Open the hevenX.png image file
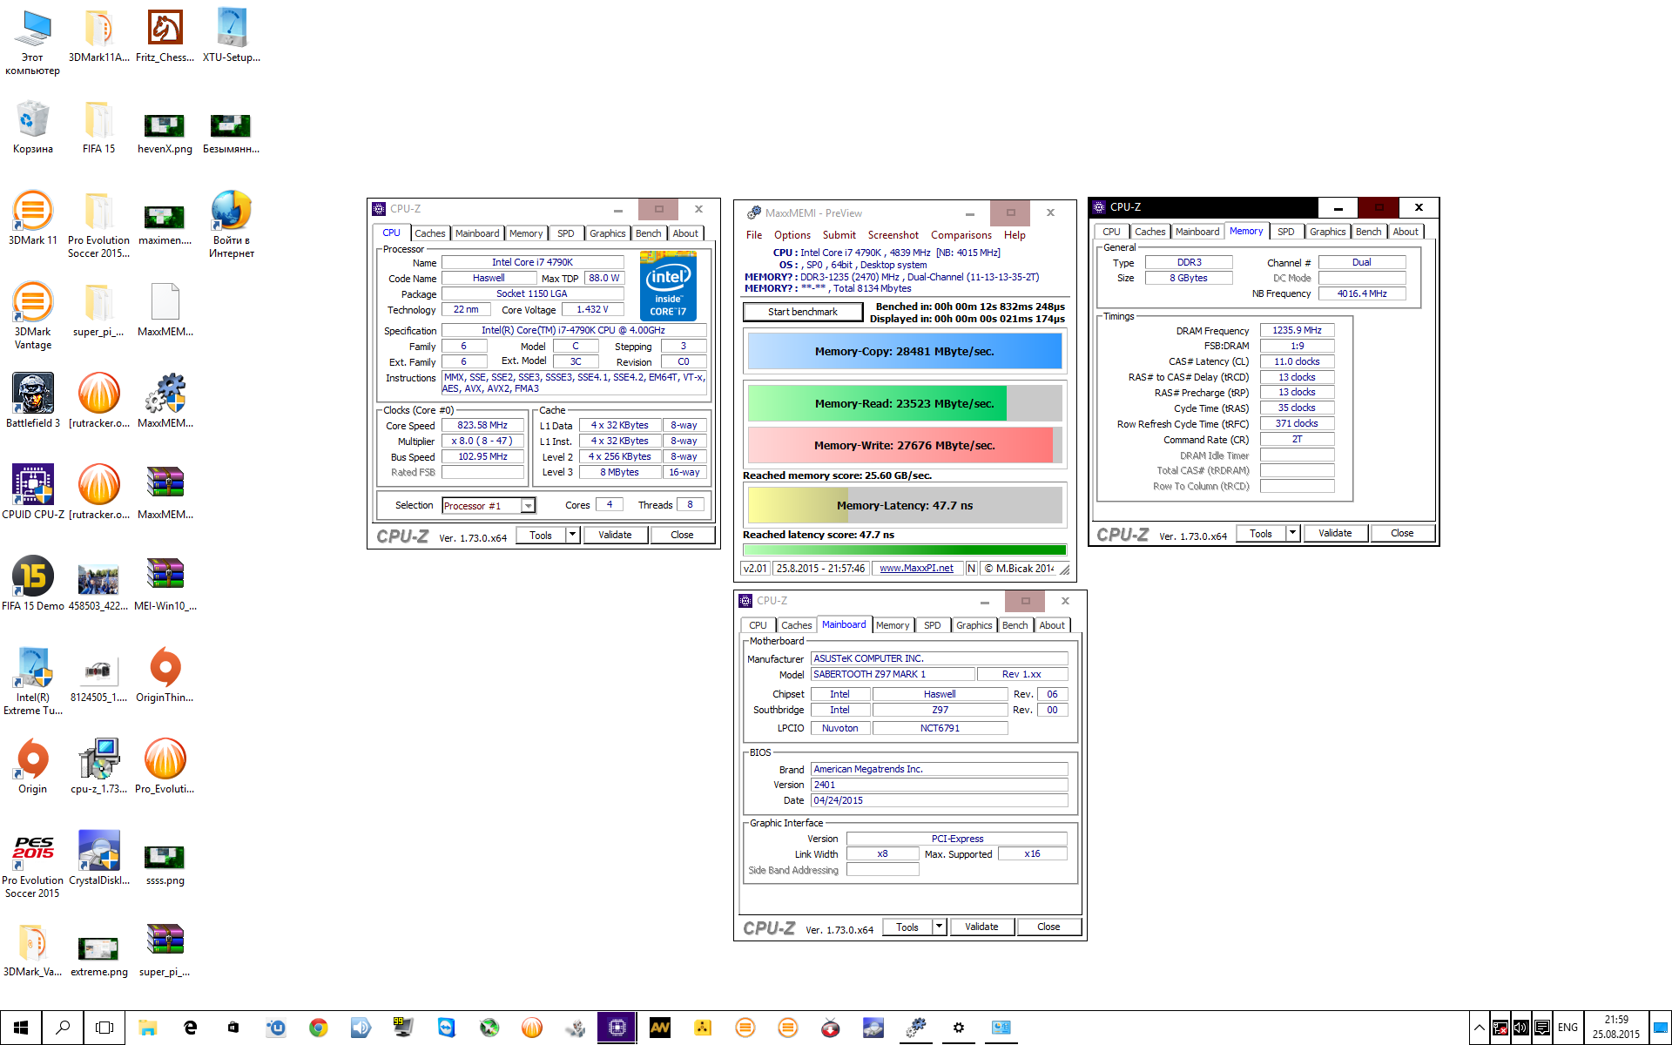This screenshot has height=1045, width=1672. click(165, 133)
